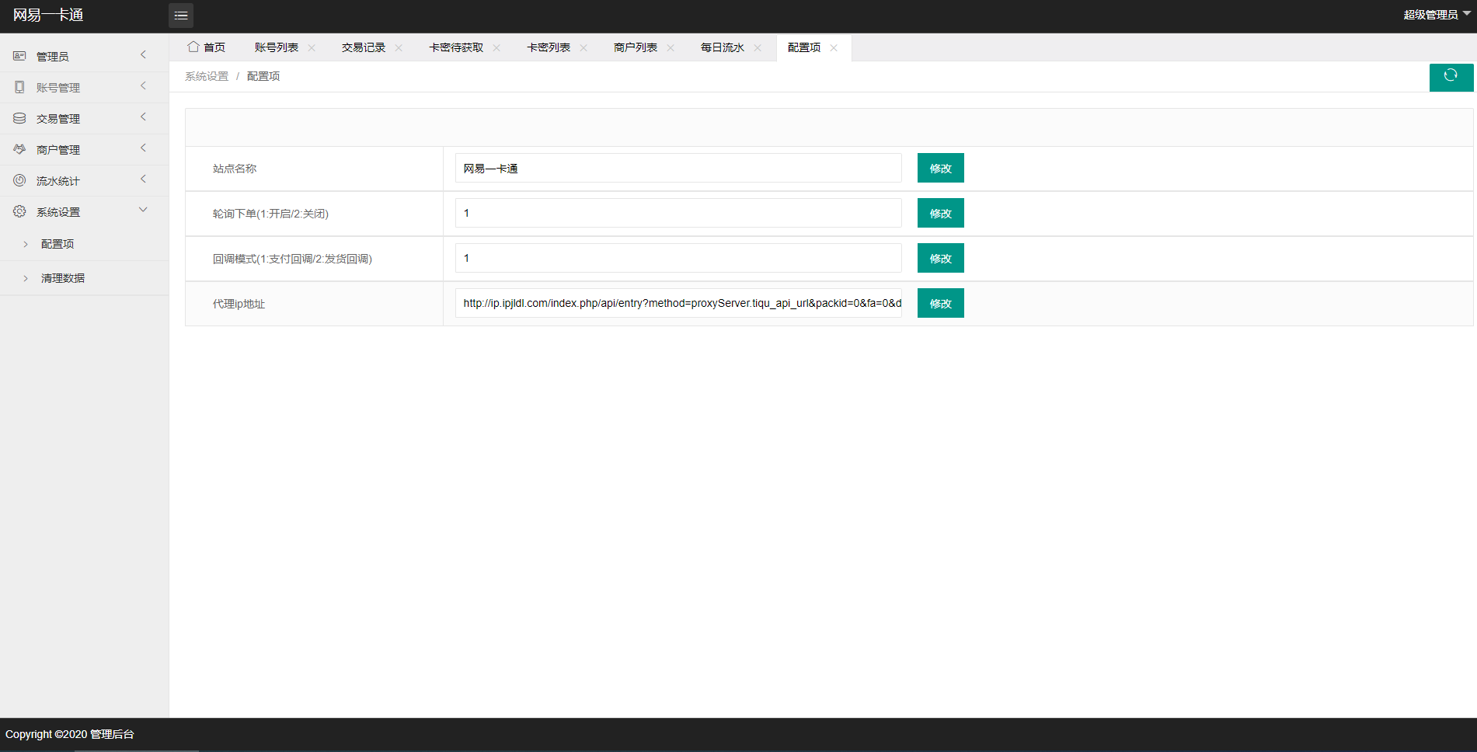Viewport: 1477px width, 752px height.
Task: Switch to the 每日流水 tab
Action: click(721, 47)
